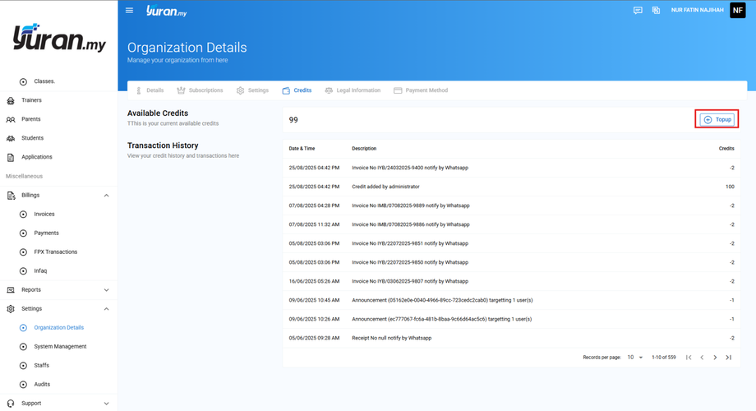Open the Invoices page in sidebar

44,215
